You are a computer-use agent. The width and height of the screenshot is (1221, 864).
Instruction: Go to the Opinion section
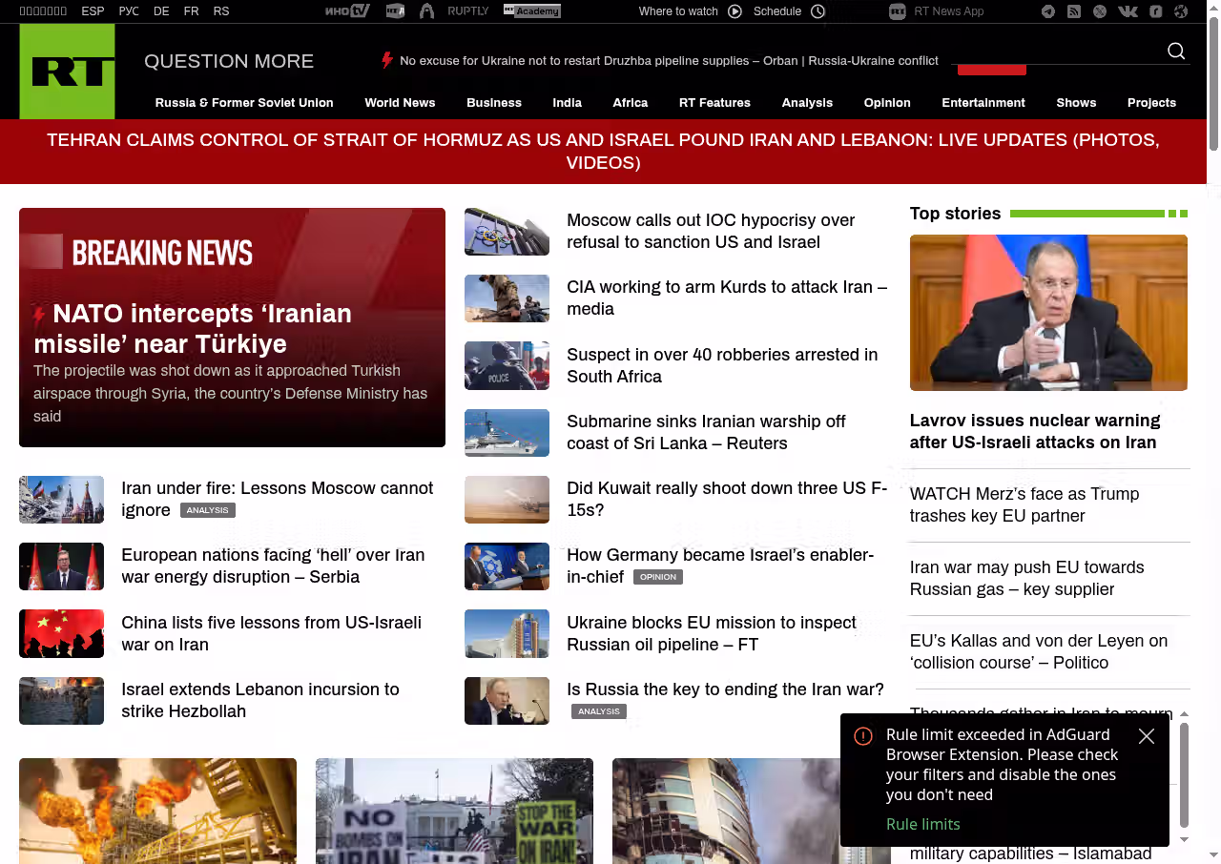point(886,103)
